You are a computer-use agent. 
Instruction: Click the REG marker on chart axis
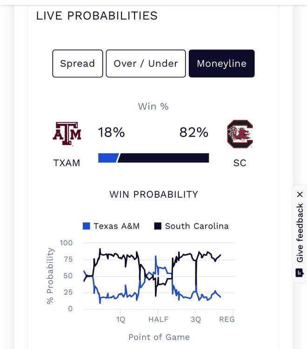tap(227, 319)
